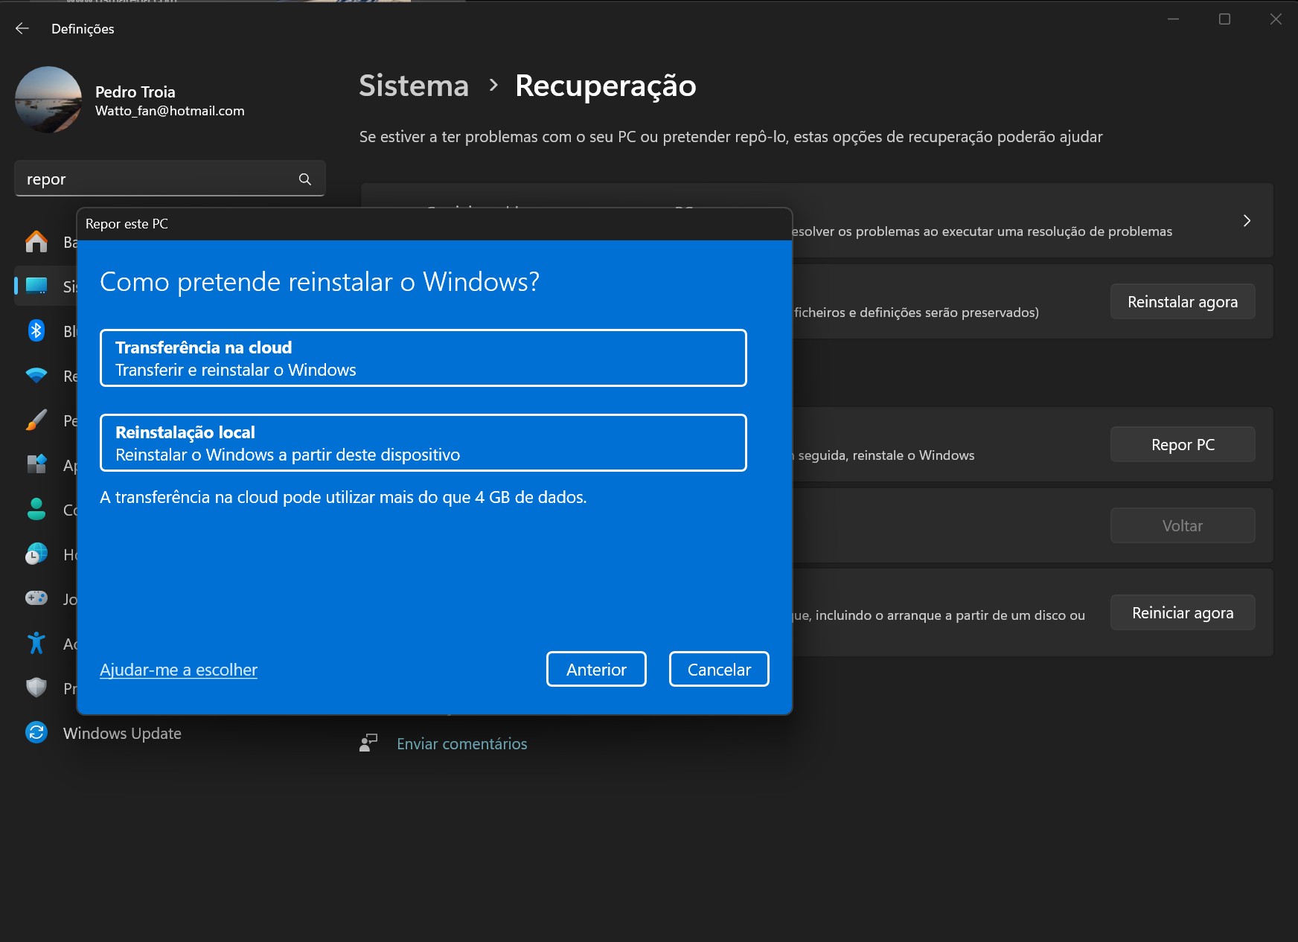Image resolution: width=1298 pixels, height=942 pixels.
Task: Click the Sistema breadcrumb
Action: coord(414,86)
